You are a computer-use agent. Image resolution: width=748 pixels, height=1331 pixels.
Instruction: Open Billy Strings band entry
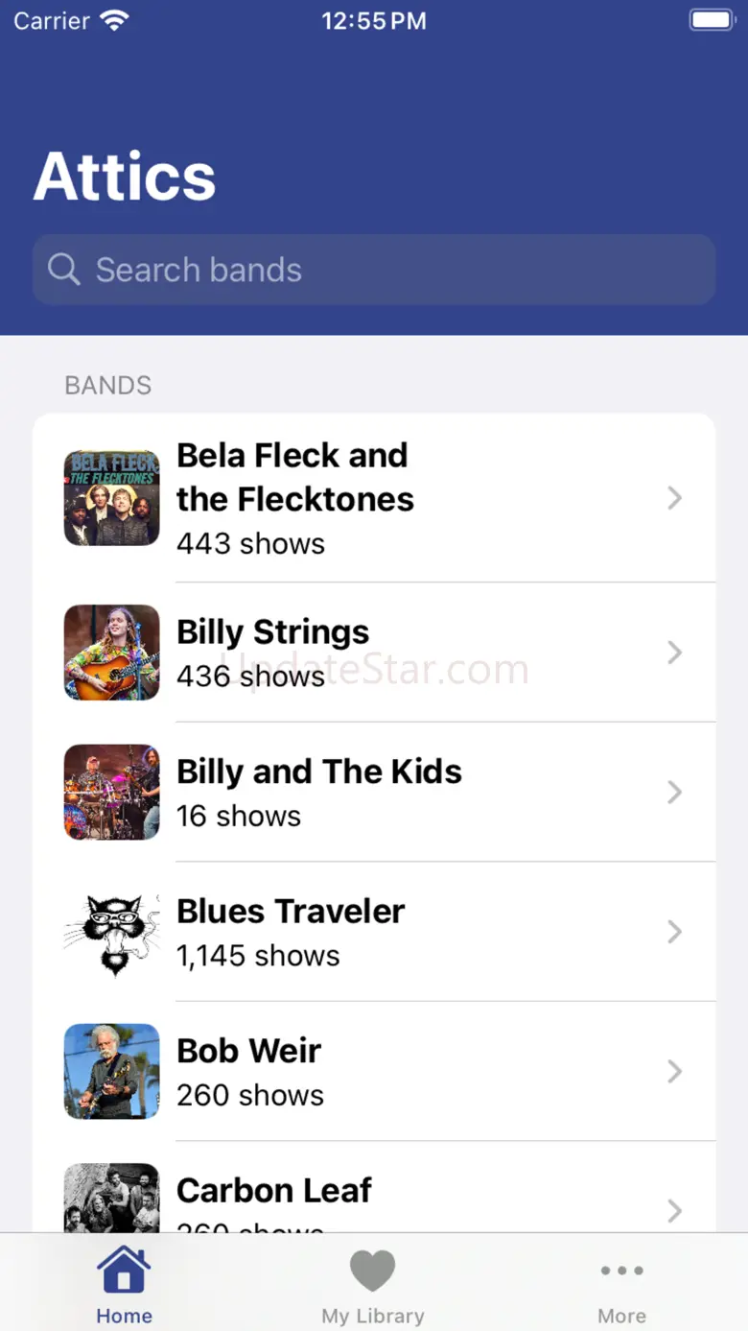click(x=374, y=653)
